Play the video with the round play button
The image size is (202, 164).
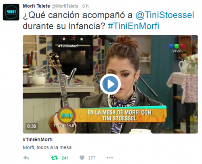point(110,84)
